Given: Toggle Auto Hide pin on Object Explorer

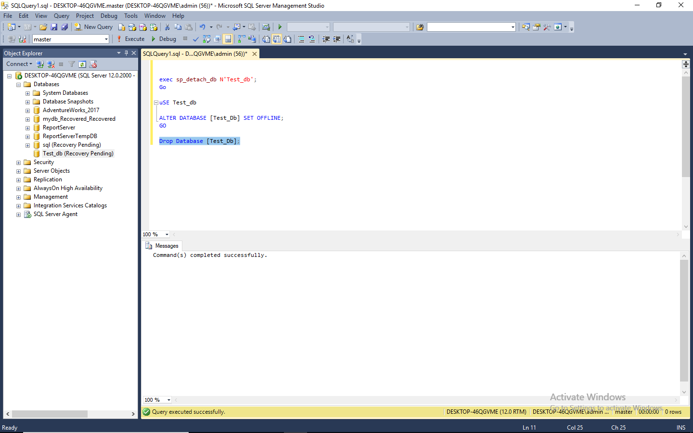Looking at the screenshot, I should click(x=126, y=53).
